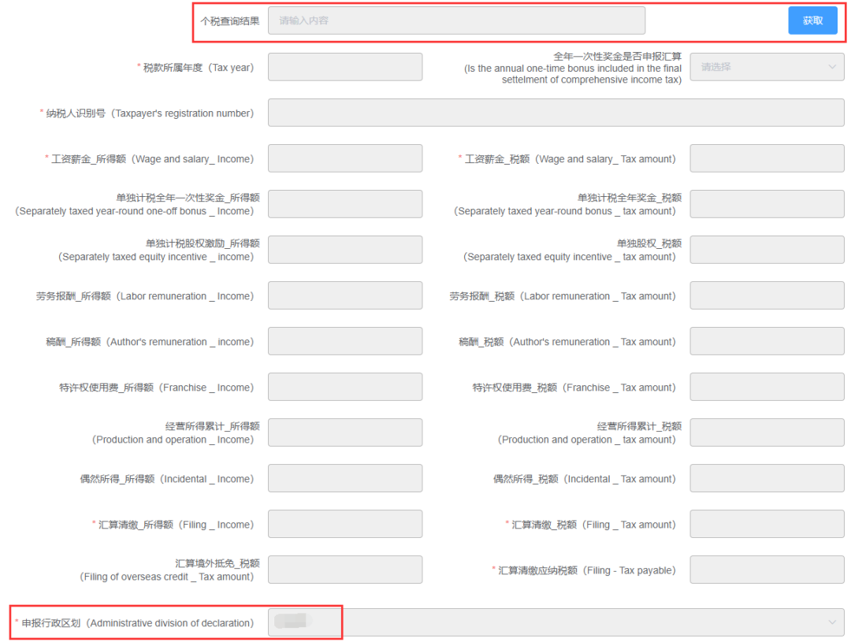Screen dimensions: 851x642
Task: Select the one-off bonus Income field
Action: click(x=345, y=204)
